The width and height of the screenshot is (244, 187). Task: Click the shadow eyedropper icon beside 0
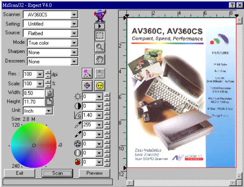pos(78,134)
